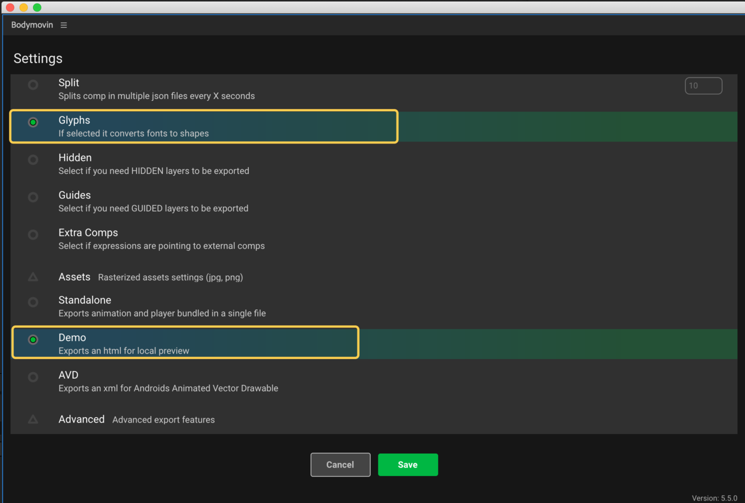
Task: Click the Cancel button
Action: tap(340, 465)
